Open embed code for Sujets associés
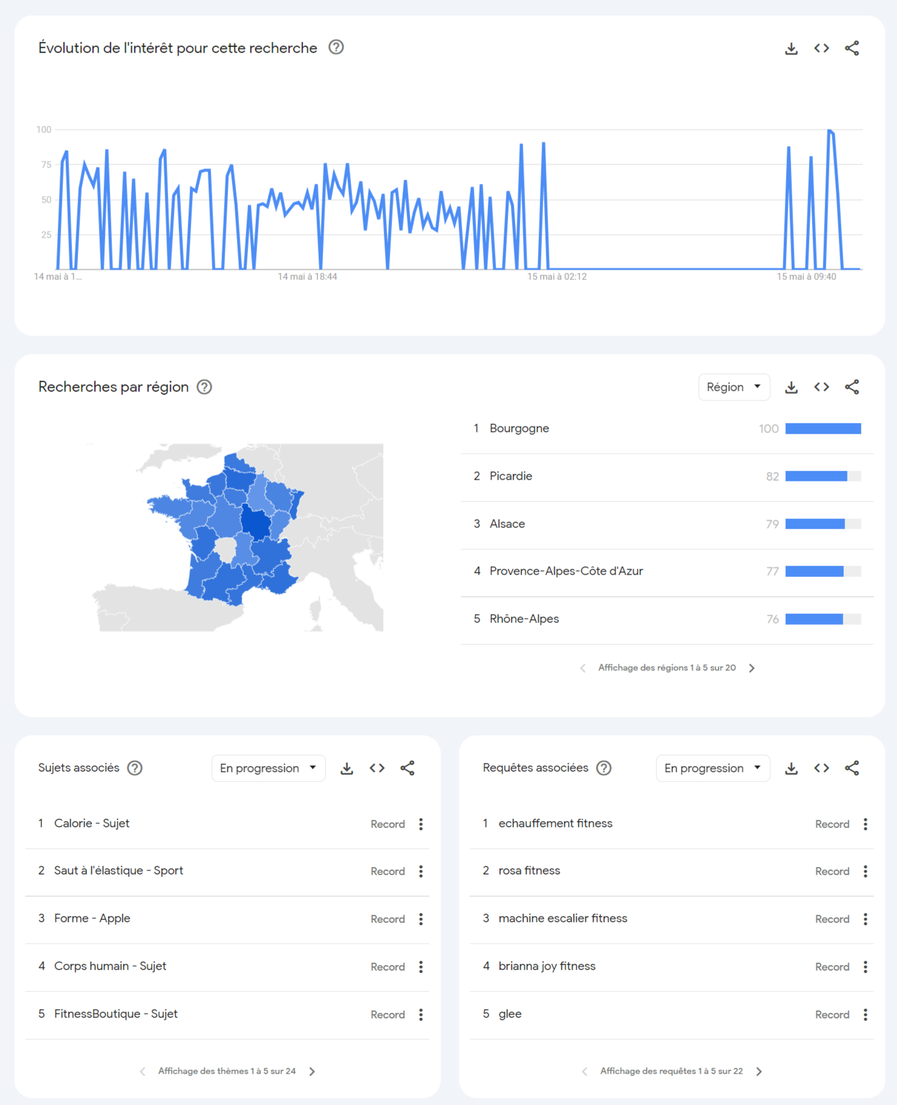Viewport: 897px width, 1105px height. 377,768
